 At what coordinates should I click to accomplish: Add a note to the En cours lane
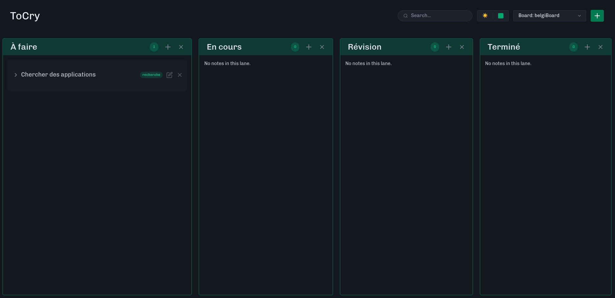309,47
